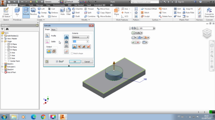Expand the Solid Bodies(1) node
This screenshot has height=120, width=215.
(2, 36)
